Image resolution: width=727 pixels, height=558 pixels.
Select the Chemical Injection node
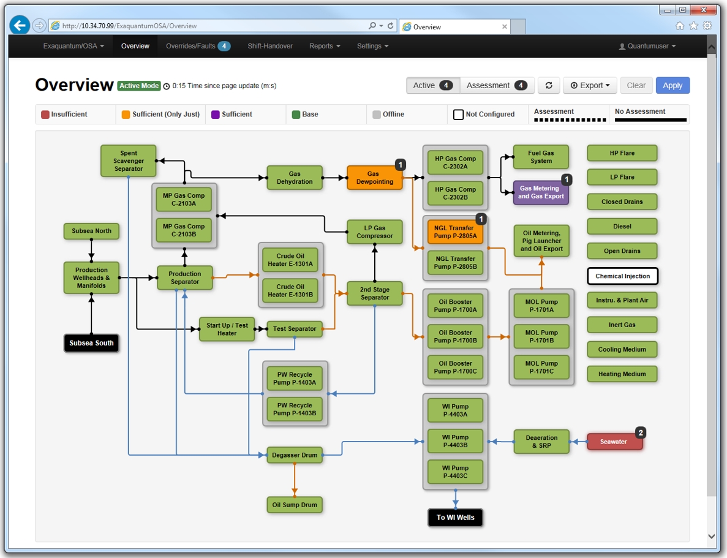[622, 276]
